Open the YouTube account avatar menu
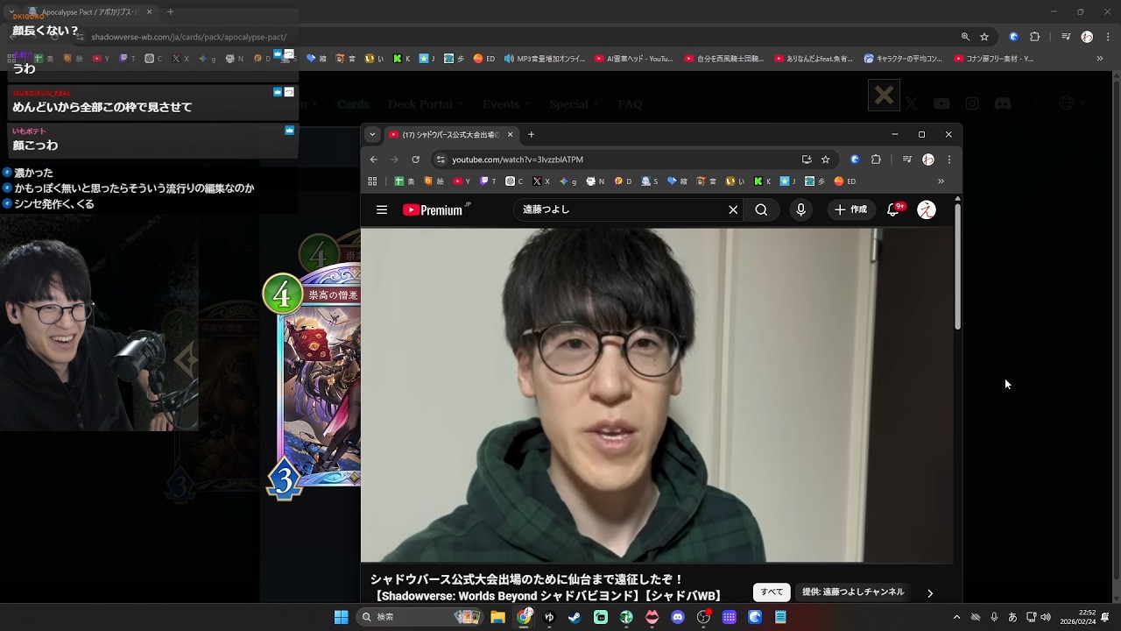1121x631 pixels. click(x=927, y=209)
